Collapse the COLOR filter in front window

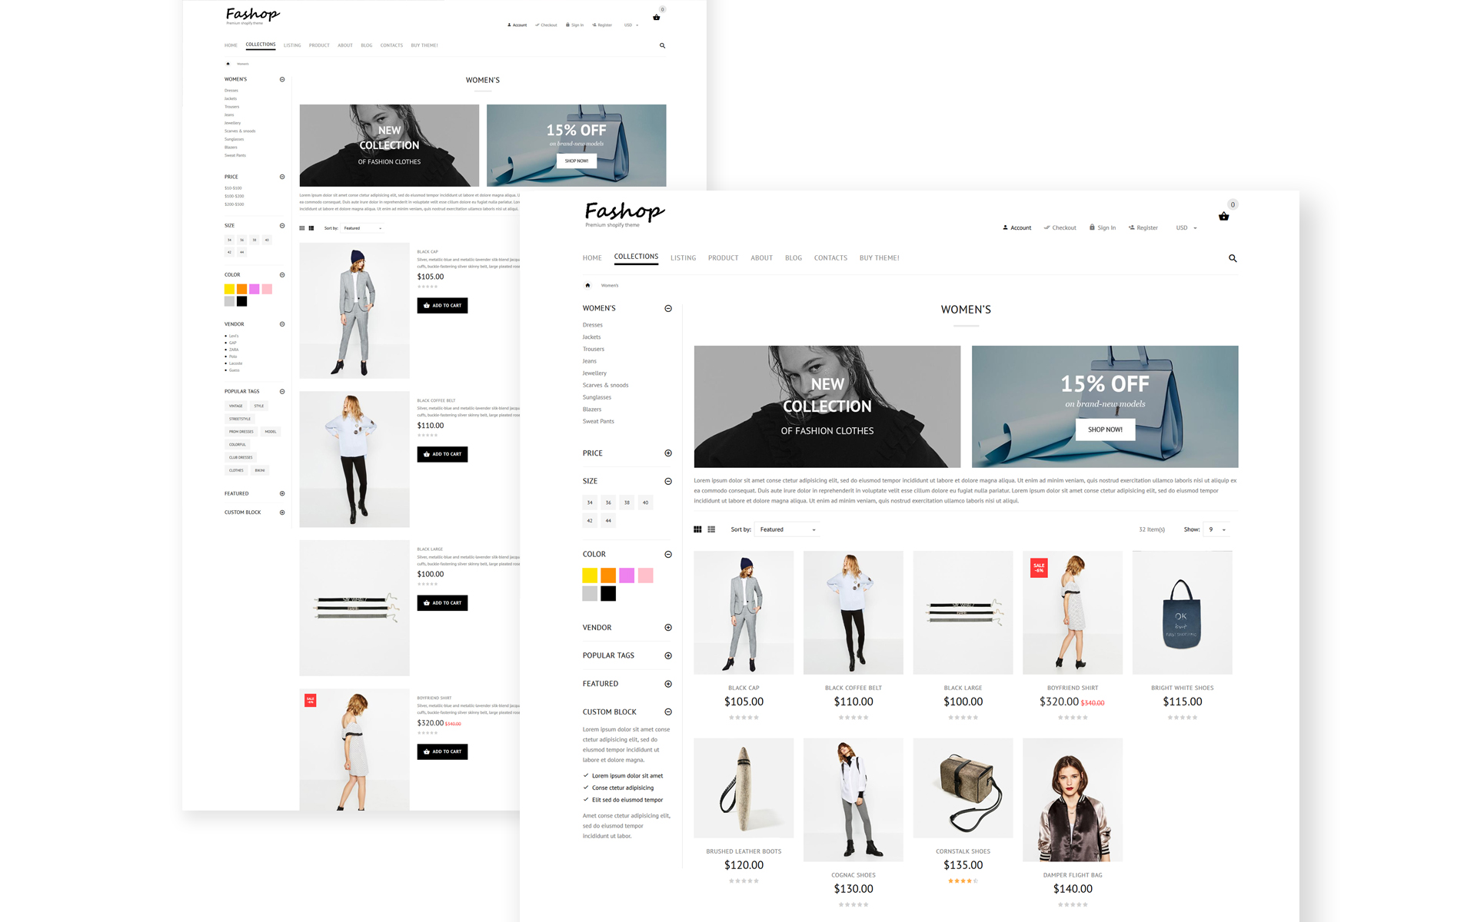click(667, 554)
